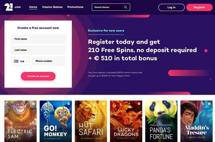Image resolution: width=215 pixels, height=142 pixels.
Task: Open the Home menu item
Action: coord(33,7)
